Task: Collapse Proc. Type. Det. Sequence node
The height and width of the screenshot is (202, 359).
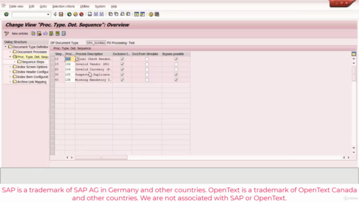Action: point(10,57)
